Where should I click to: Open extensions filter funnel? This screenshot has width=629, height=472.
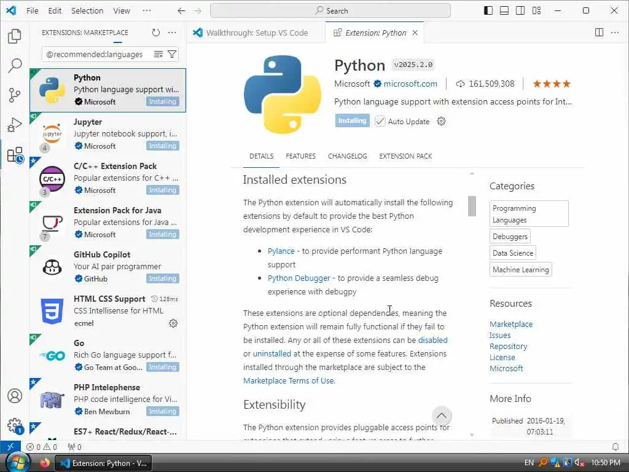point(172,54)
